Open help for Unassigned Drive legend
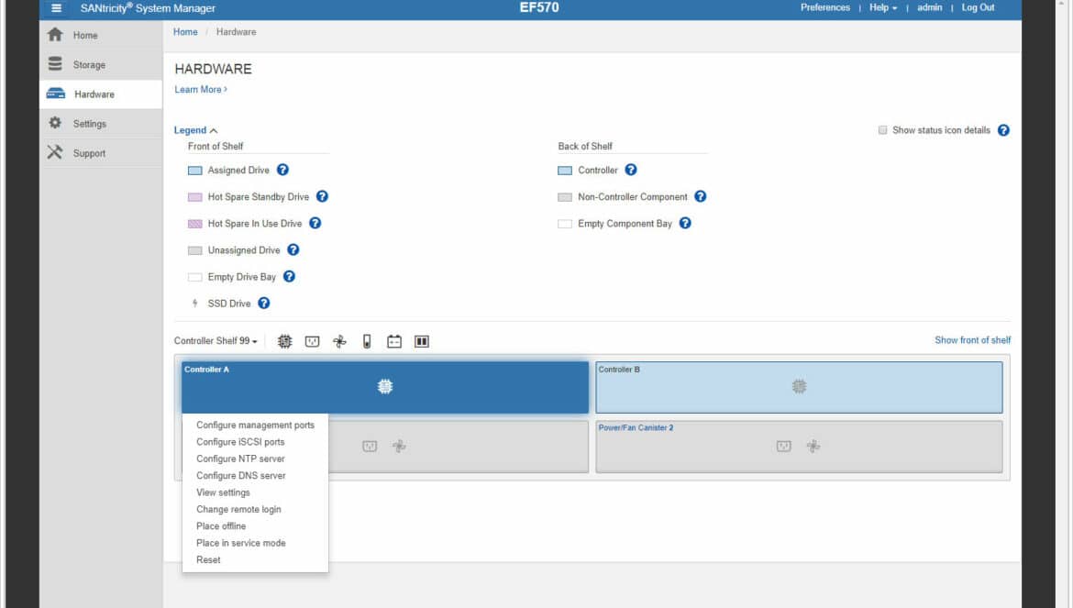 point(293,249)
